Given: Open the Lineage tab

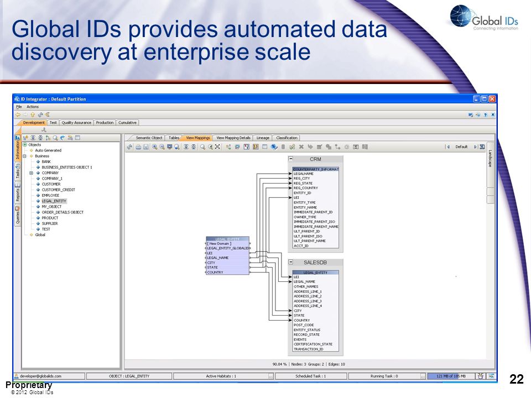Looking at the screenshot, I should coord(263,138).
